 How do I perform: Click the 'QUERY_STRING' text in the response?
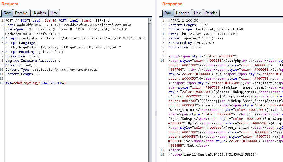pyautogui.click(x=182, y=110)
